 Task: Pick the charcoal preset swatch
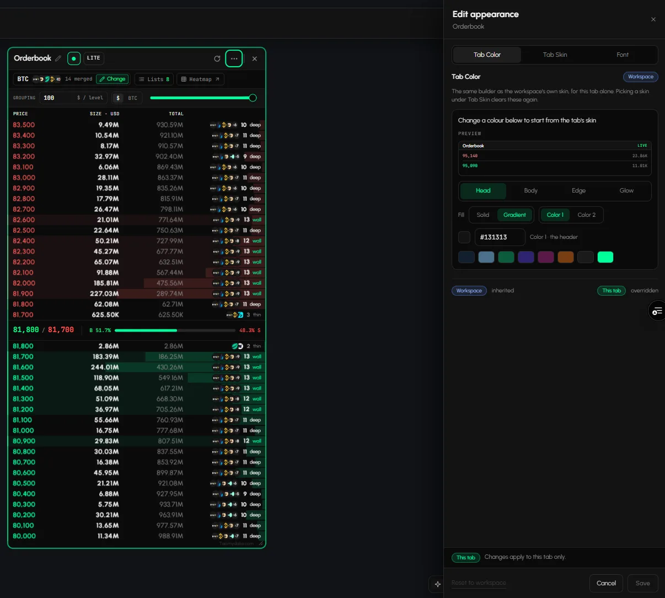tap(586, 257)
